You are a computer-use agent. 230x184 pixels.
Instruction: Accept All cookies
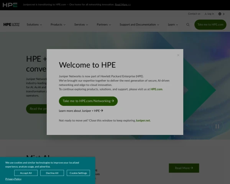coord(26,173)
